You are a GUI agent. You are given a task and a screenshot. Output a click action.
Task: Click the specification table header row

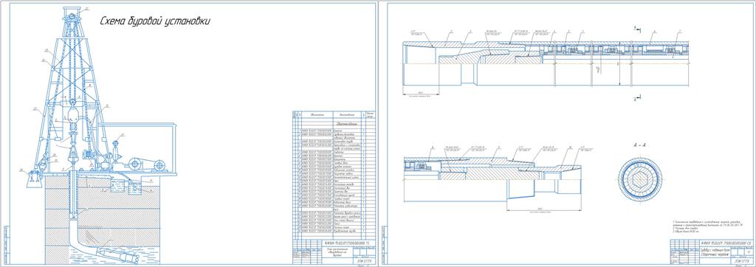pos(334,115)
